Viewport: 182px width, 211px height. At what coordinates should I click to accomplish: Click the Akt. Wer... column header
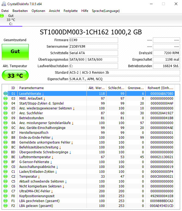(x=97, y=88)
